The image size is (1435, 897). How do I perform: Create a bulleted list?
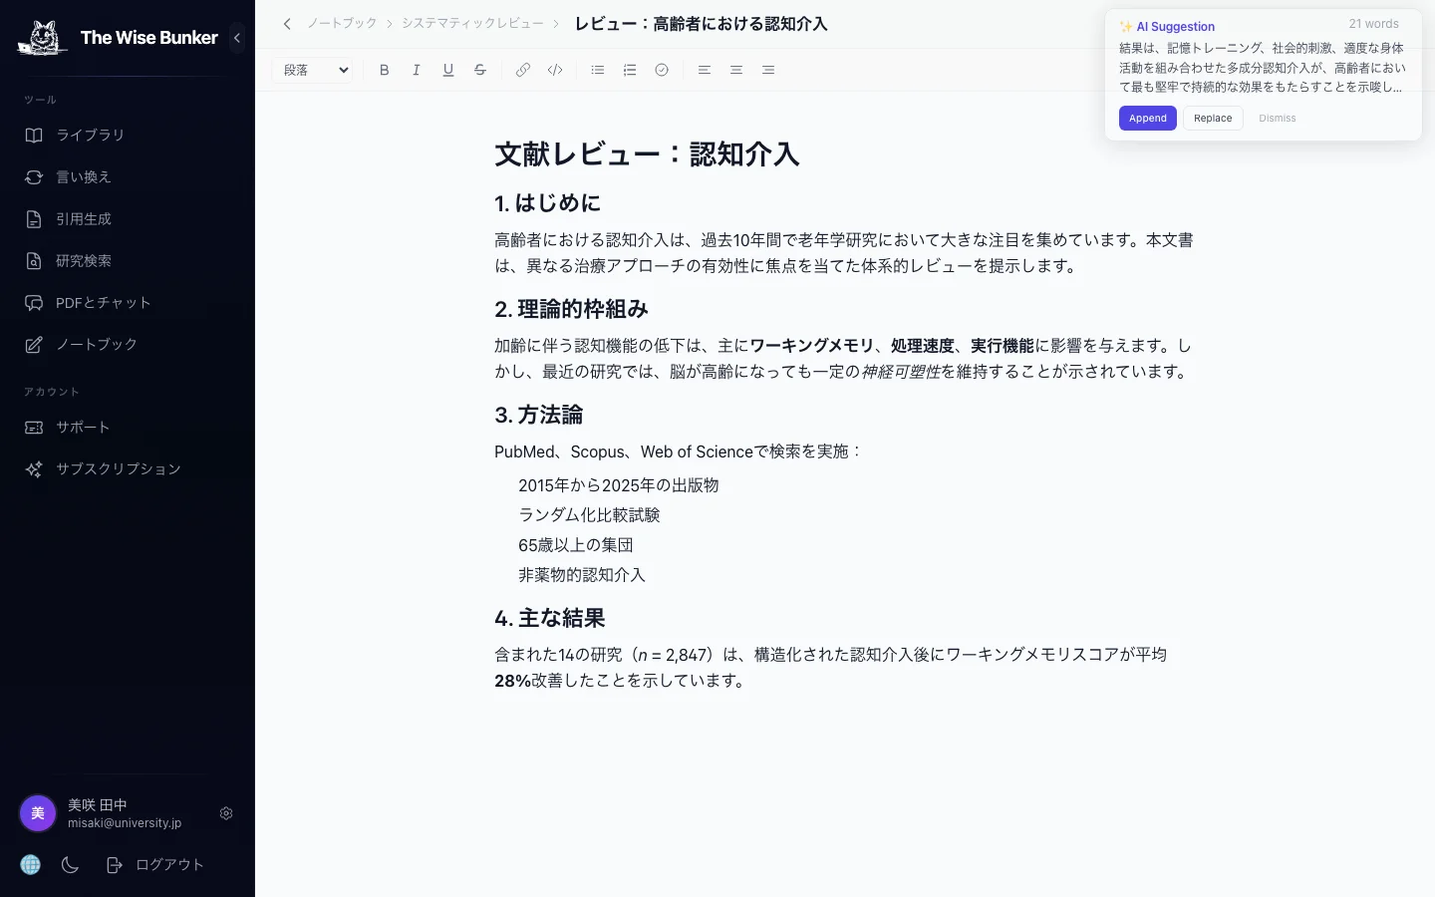tap(598, 70)
